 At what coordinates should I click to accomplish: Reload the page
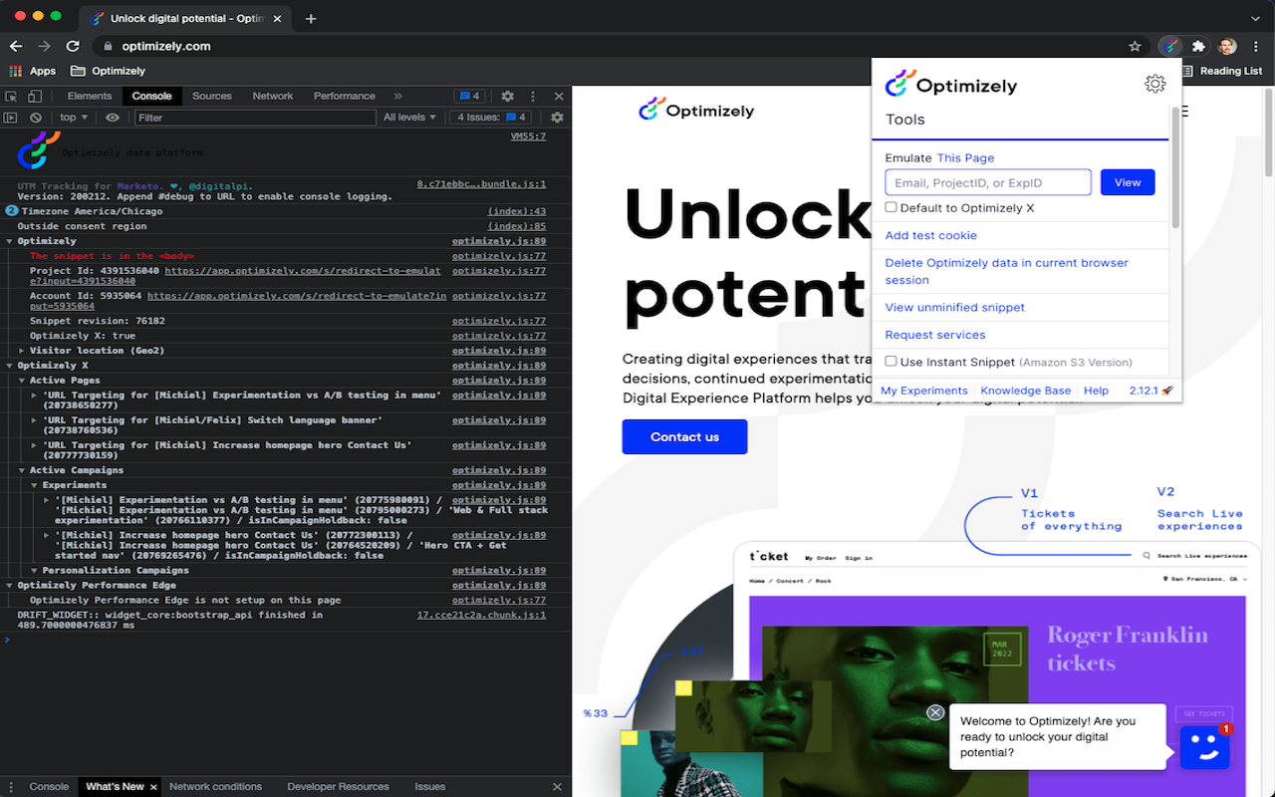coord(73,46)
